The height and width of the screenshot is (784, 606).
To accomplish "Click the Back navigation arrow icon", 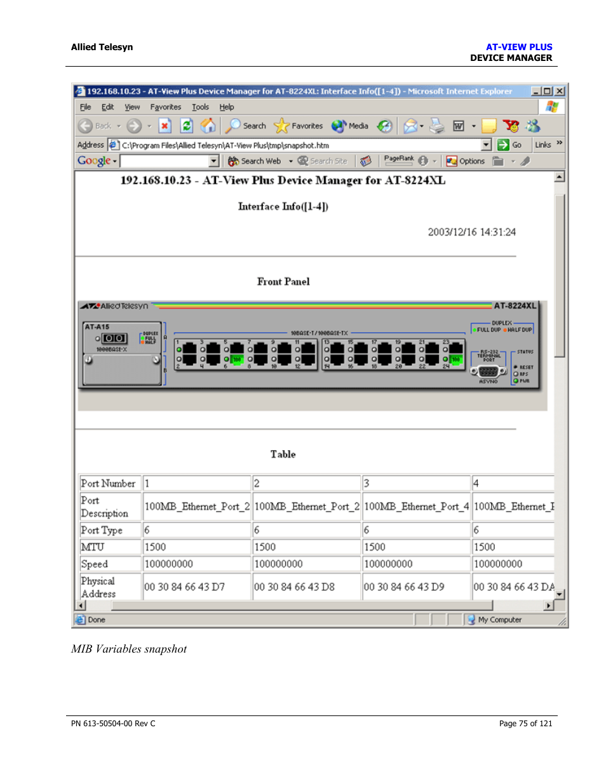I will (86, 126).
